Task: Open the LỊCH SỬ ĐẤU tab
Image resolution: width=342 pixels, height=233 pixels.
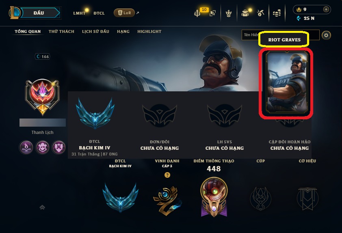Action: point(95,31)
